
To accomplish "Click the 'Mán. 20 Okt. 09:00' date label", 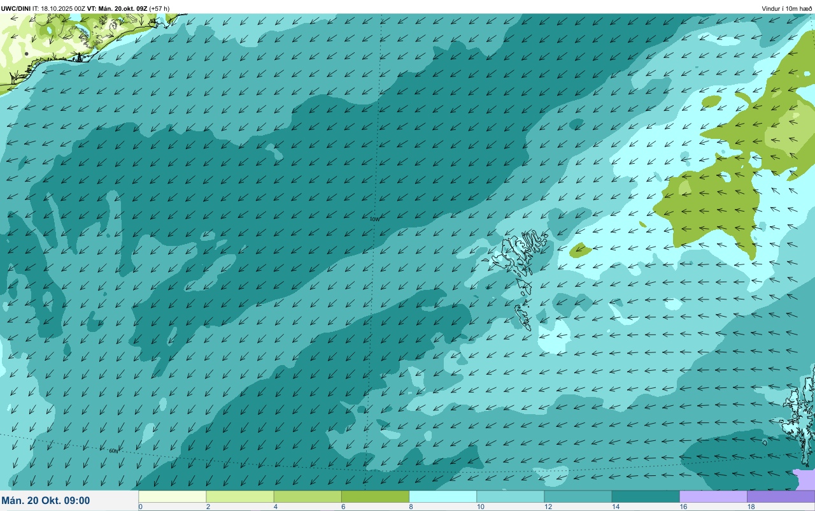I will tap(46, 501).
